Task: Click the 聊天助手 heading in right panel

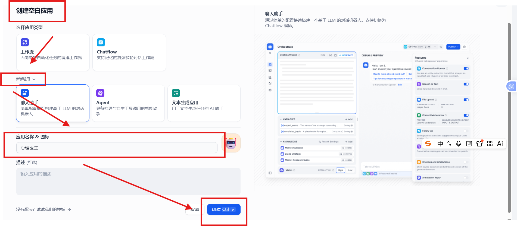Action: click(274, 14)
